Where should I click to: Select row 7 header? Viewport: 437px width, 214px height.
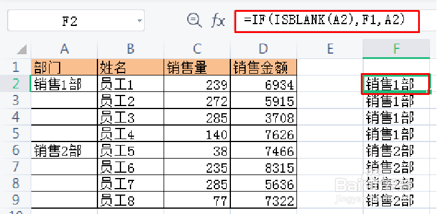15,167
